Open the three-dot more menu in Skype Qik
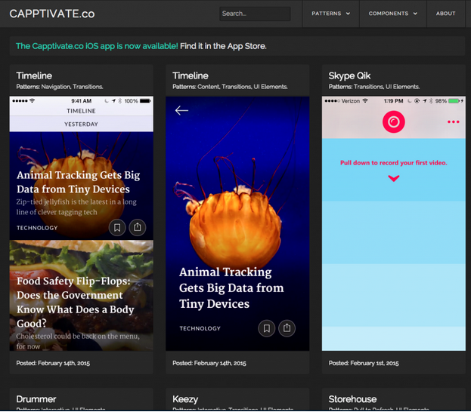Image resolution: width=471 pixels, height=412 pixels. (454, 121)
